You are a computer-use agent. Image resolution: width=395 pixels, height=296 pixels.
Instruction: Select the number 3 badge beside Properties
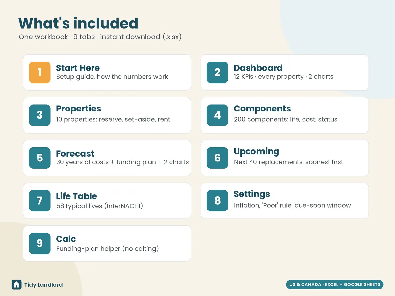[x=40, y=115]
